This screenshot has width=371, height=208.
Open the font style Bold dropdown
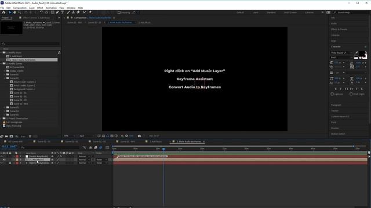tap(341, 57)
